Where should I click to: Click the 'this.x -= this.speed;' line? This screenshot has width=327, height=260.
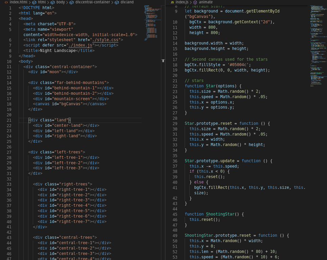[x=214, y=166]
